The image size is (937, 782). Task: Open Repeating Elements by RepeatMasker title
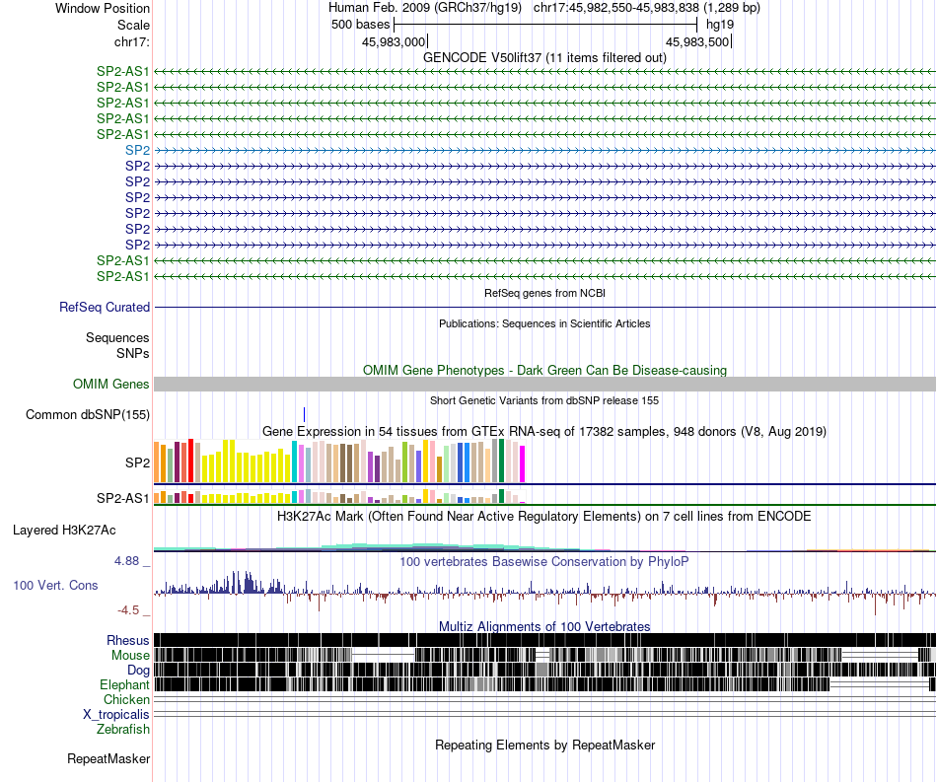pos(544,745)
